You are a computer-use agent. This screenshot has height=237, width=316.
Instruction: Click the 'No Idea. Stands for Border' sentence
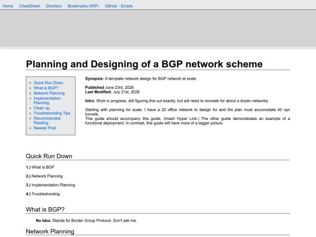click(86, 221)
